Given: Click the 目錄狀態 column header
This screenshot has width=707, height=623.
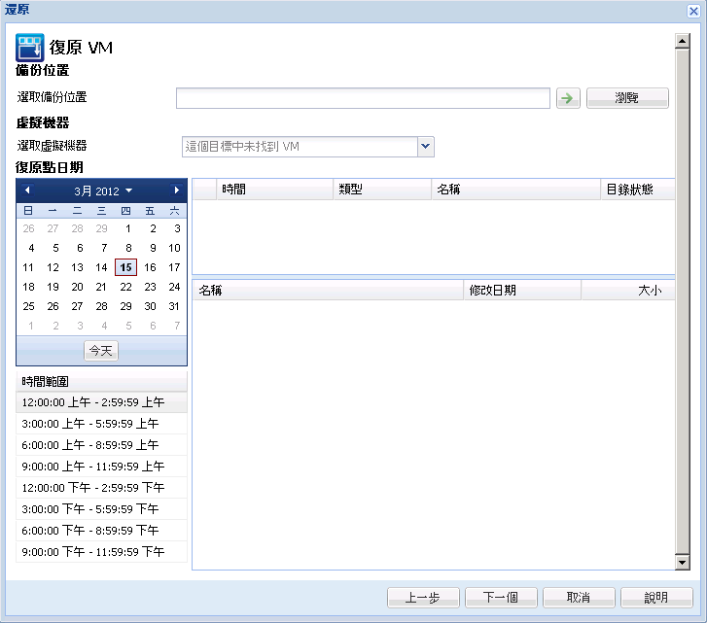Looking at the screenshot, I should click(638, 190).
